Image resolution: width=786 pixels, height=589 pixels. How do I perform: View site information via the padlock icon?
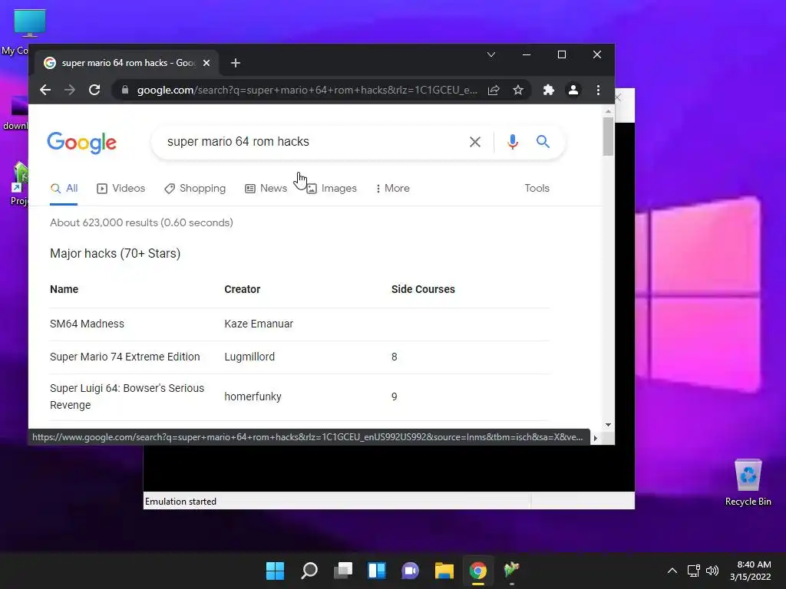tap(125, 90)
